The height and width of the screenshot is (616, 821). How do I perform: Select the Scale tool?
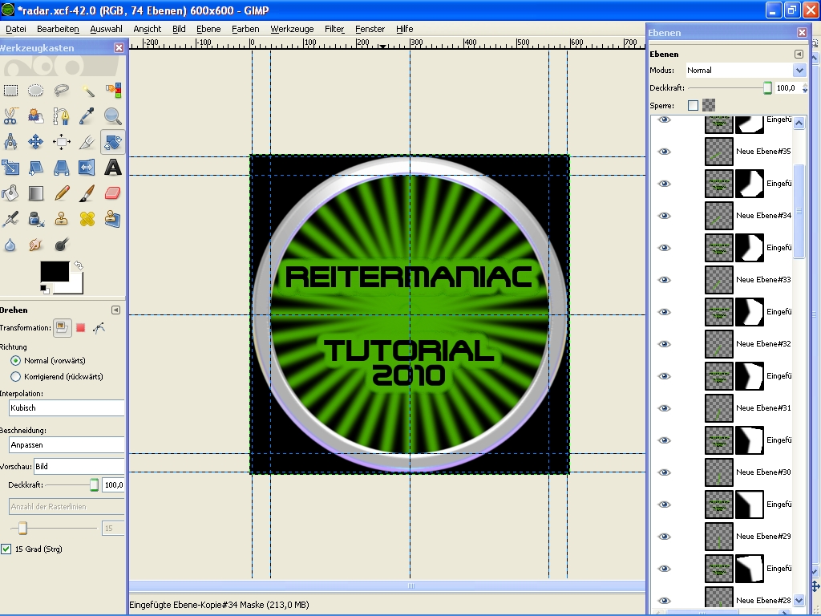pyautogui.click(x=10, y=167)
